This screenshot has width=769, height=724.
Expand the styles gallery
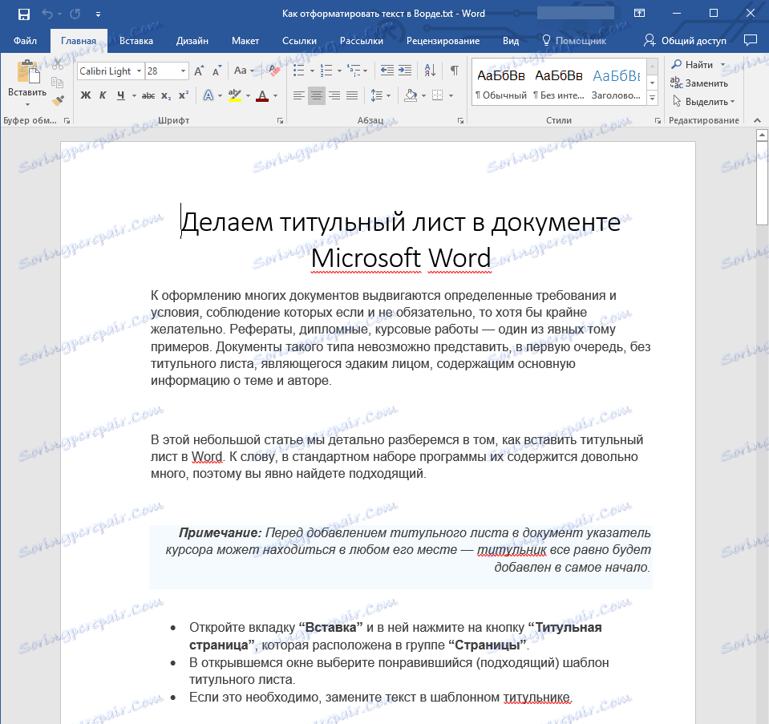coord(651,98)
